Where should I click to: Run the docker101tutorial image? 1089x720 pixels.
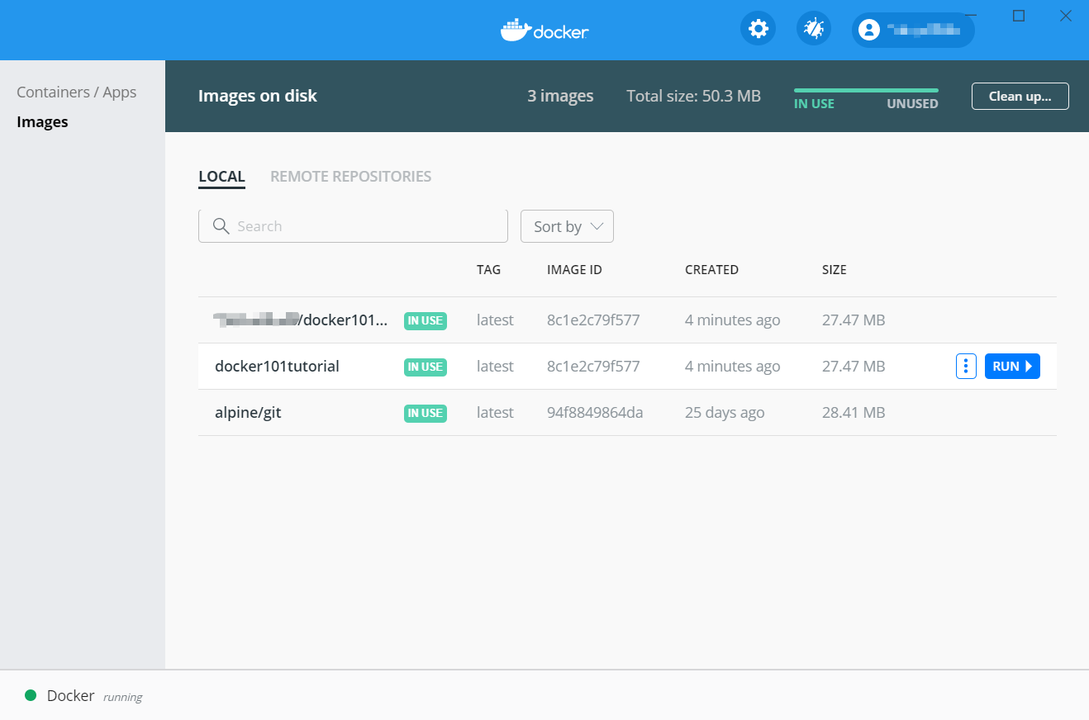[1012, 367]
